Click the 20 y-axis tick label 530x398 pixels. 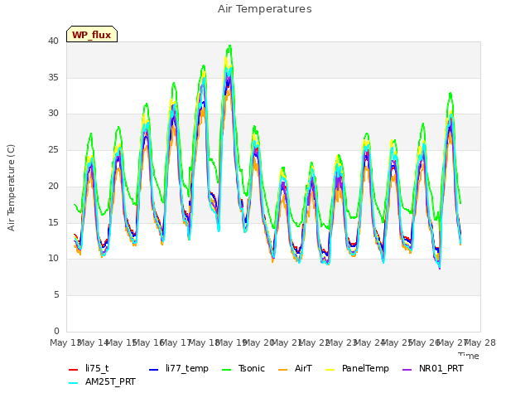tap(53, 186)
